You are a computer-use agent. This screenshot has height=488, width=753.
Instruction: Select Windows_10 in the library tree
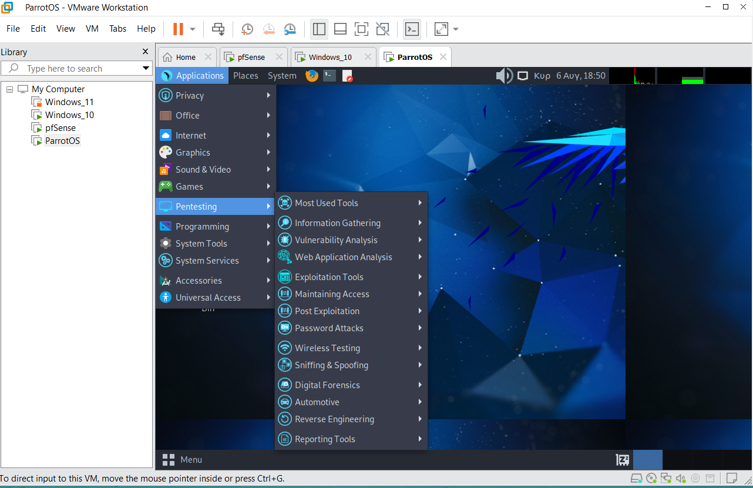point(69,115)
